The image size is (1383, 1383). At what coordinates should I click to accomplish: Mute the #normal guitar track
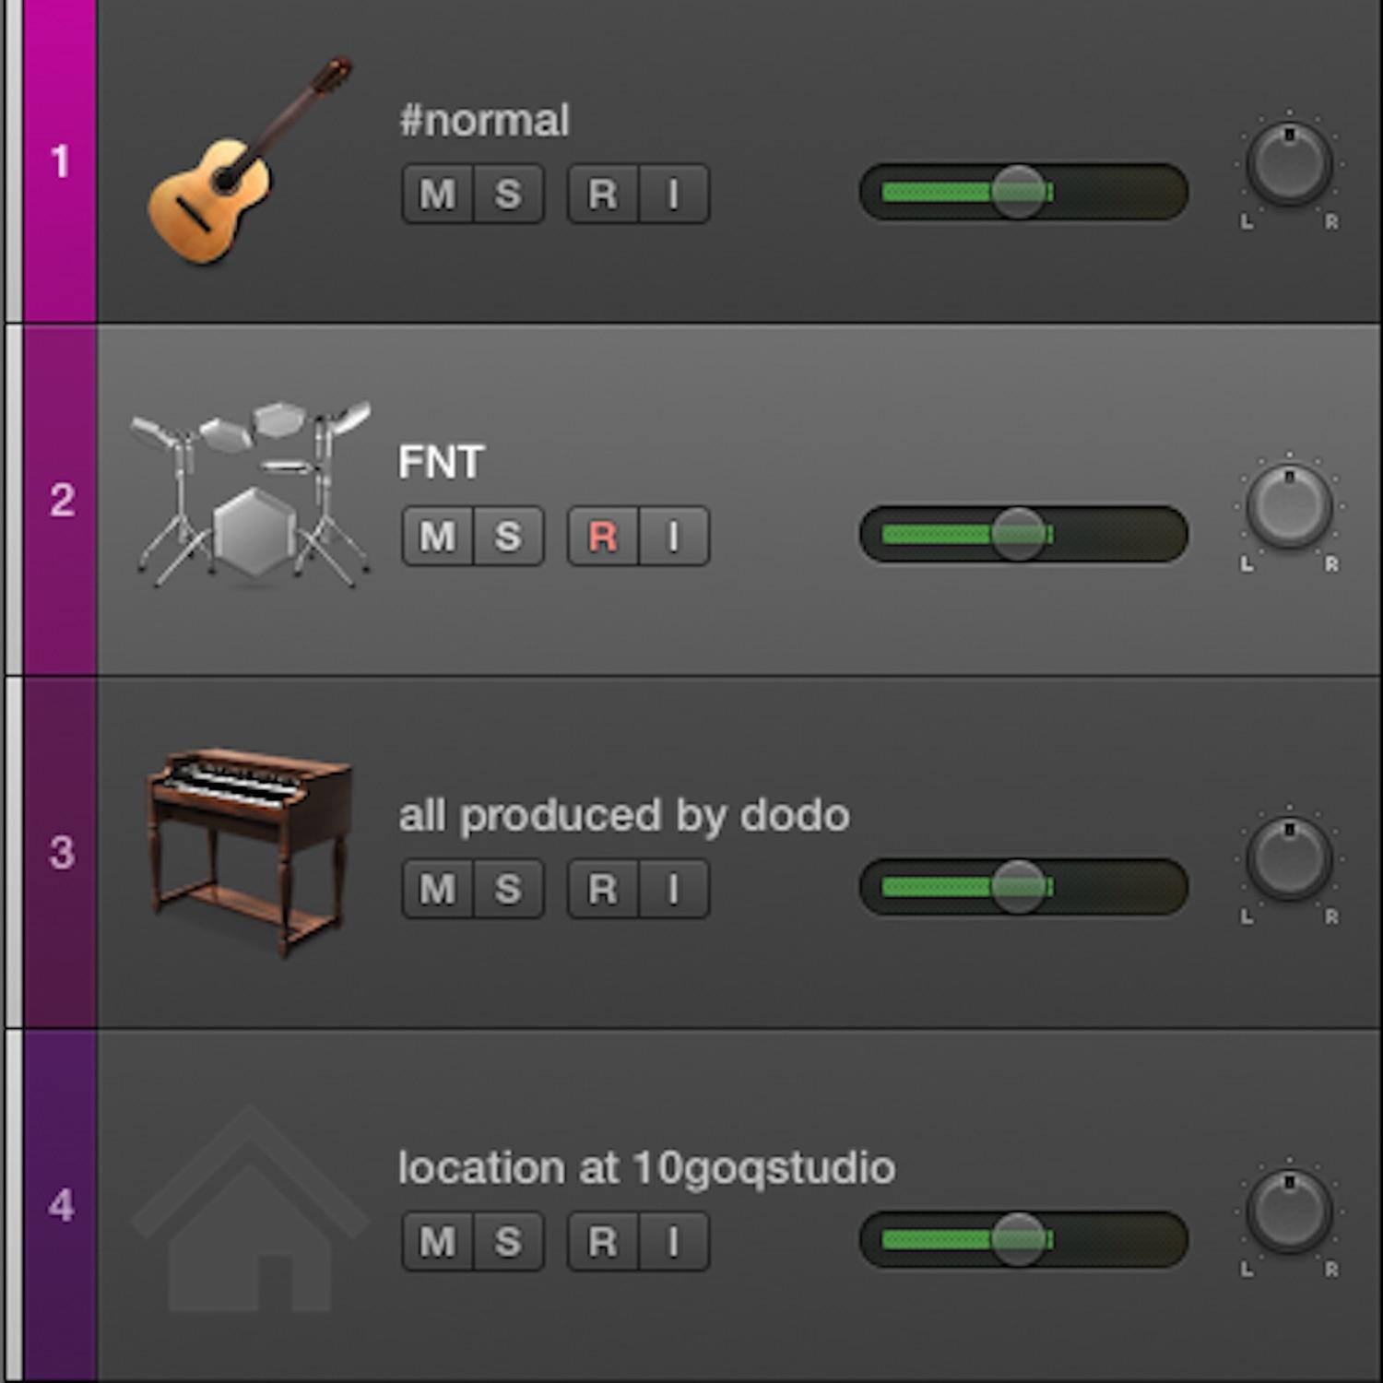(x=437, y=194)
